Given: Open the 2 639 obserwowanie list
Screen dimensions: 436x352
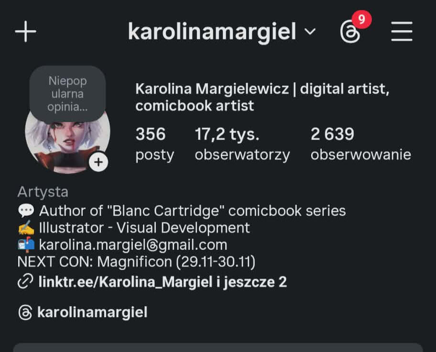Looking at the screenshot, I should coord(360,144).
